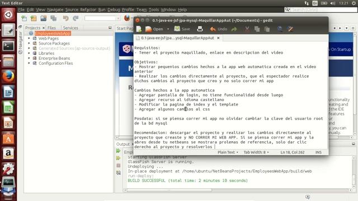Viewport: 358px width, 201px height.
Task: Click NetBeans undo arrow icon
Action: 66,18
